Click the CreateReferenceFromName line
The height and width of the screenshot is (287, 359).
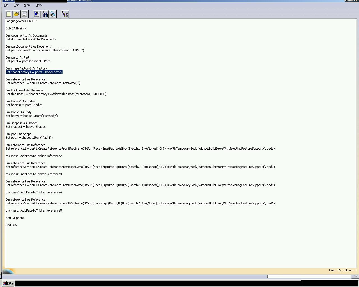coord(43,83)
